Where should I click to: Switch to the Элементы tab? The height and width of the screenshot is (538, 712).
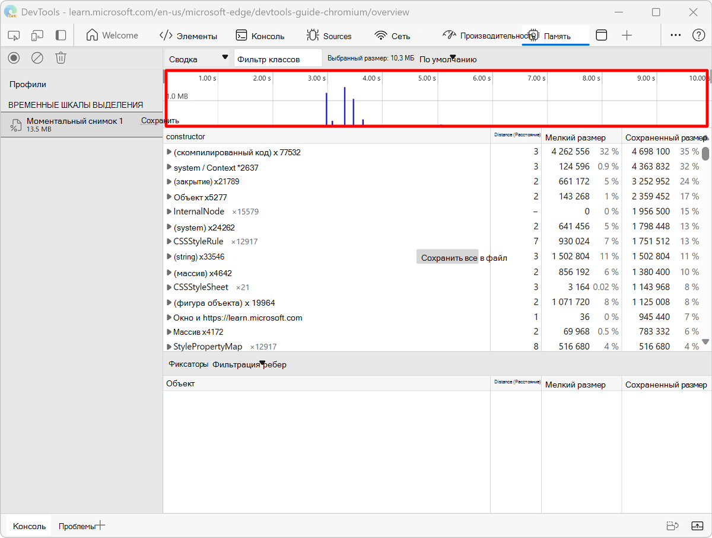(x=189, y=36)
